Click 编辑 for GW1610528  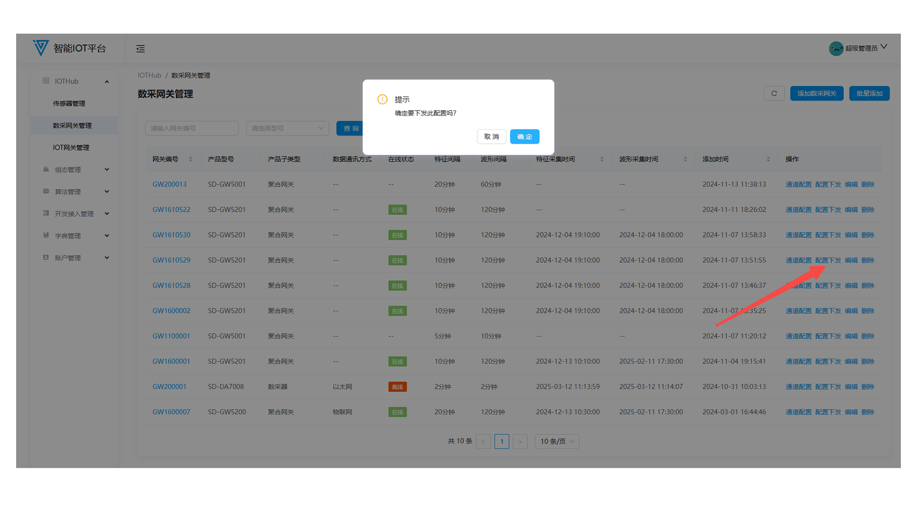pyautogui.click(x=851, y=286)
